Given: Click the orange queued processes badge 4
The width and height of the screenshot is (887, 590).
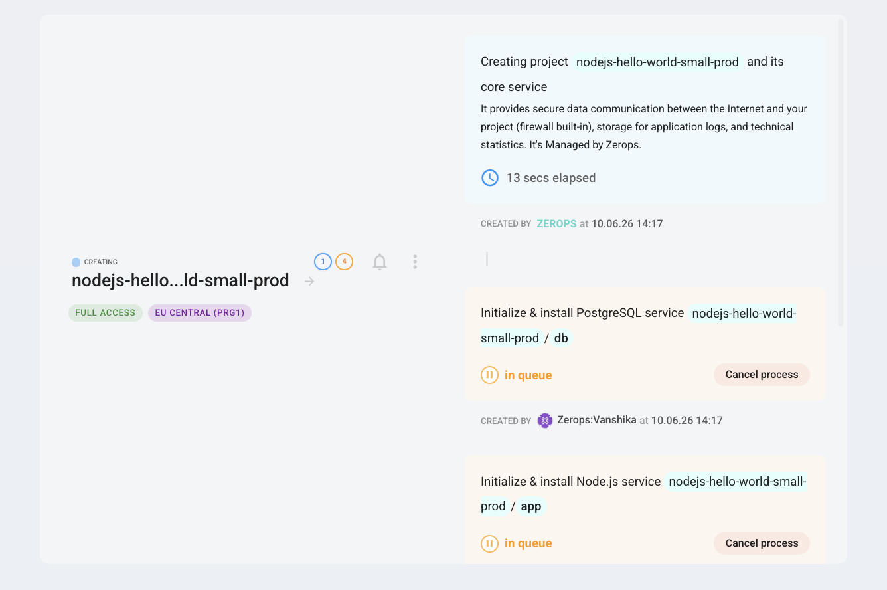Looking at the screenshot, I should click(x=344, y=262).
